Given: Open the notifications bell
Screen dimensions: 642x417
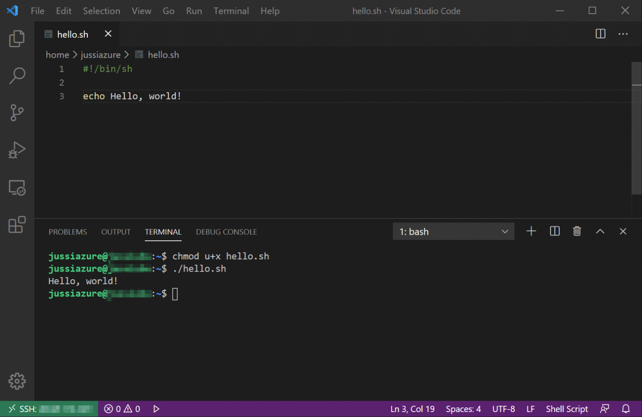Looking at the screenshot, I should [x=626, y=409].
